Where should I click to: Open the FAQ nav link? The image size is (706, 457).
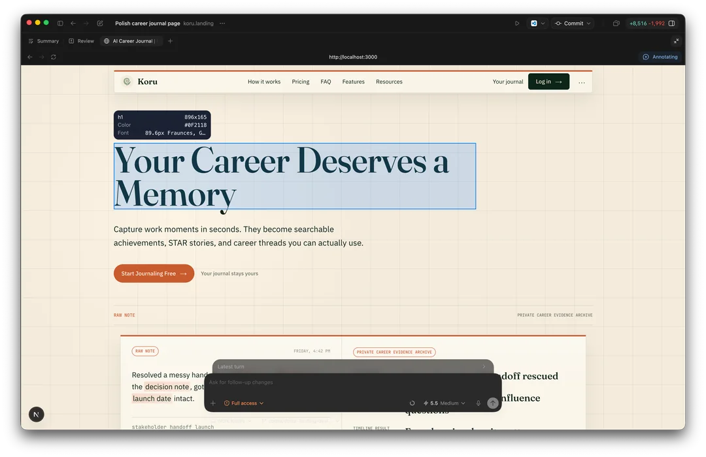tap(326, 82)
